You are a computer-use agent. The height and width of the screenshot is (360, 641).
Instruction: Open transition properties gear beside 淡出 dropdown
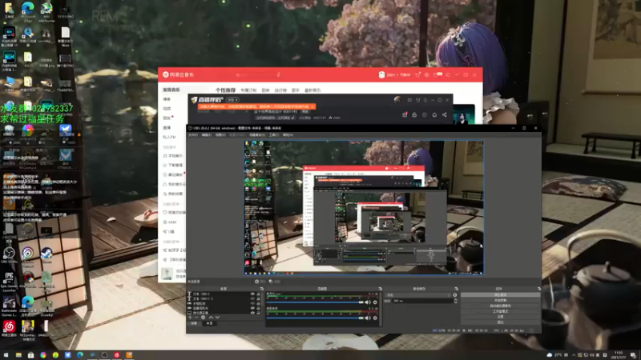455,295
